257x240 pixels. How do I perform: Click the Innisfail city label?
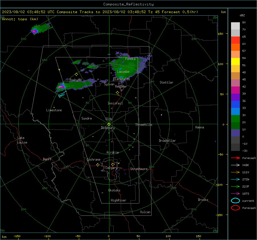click(115, 103)
